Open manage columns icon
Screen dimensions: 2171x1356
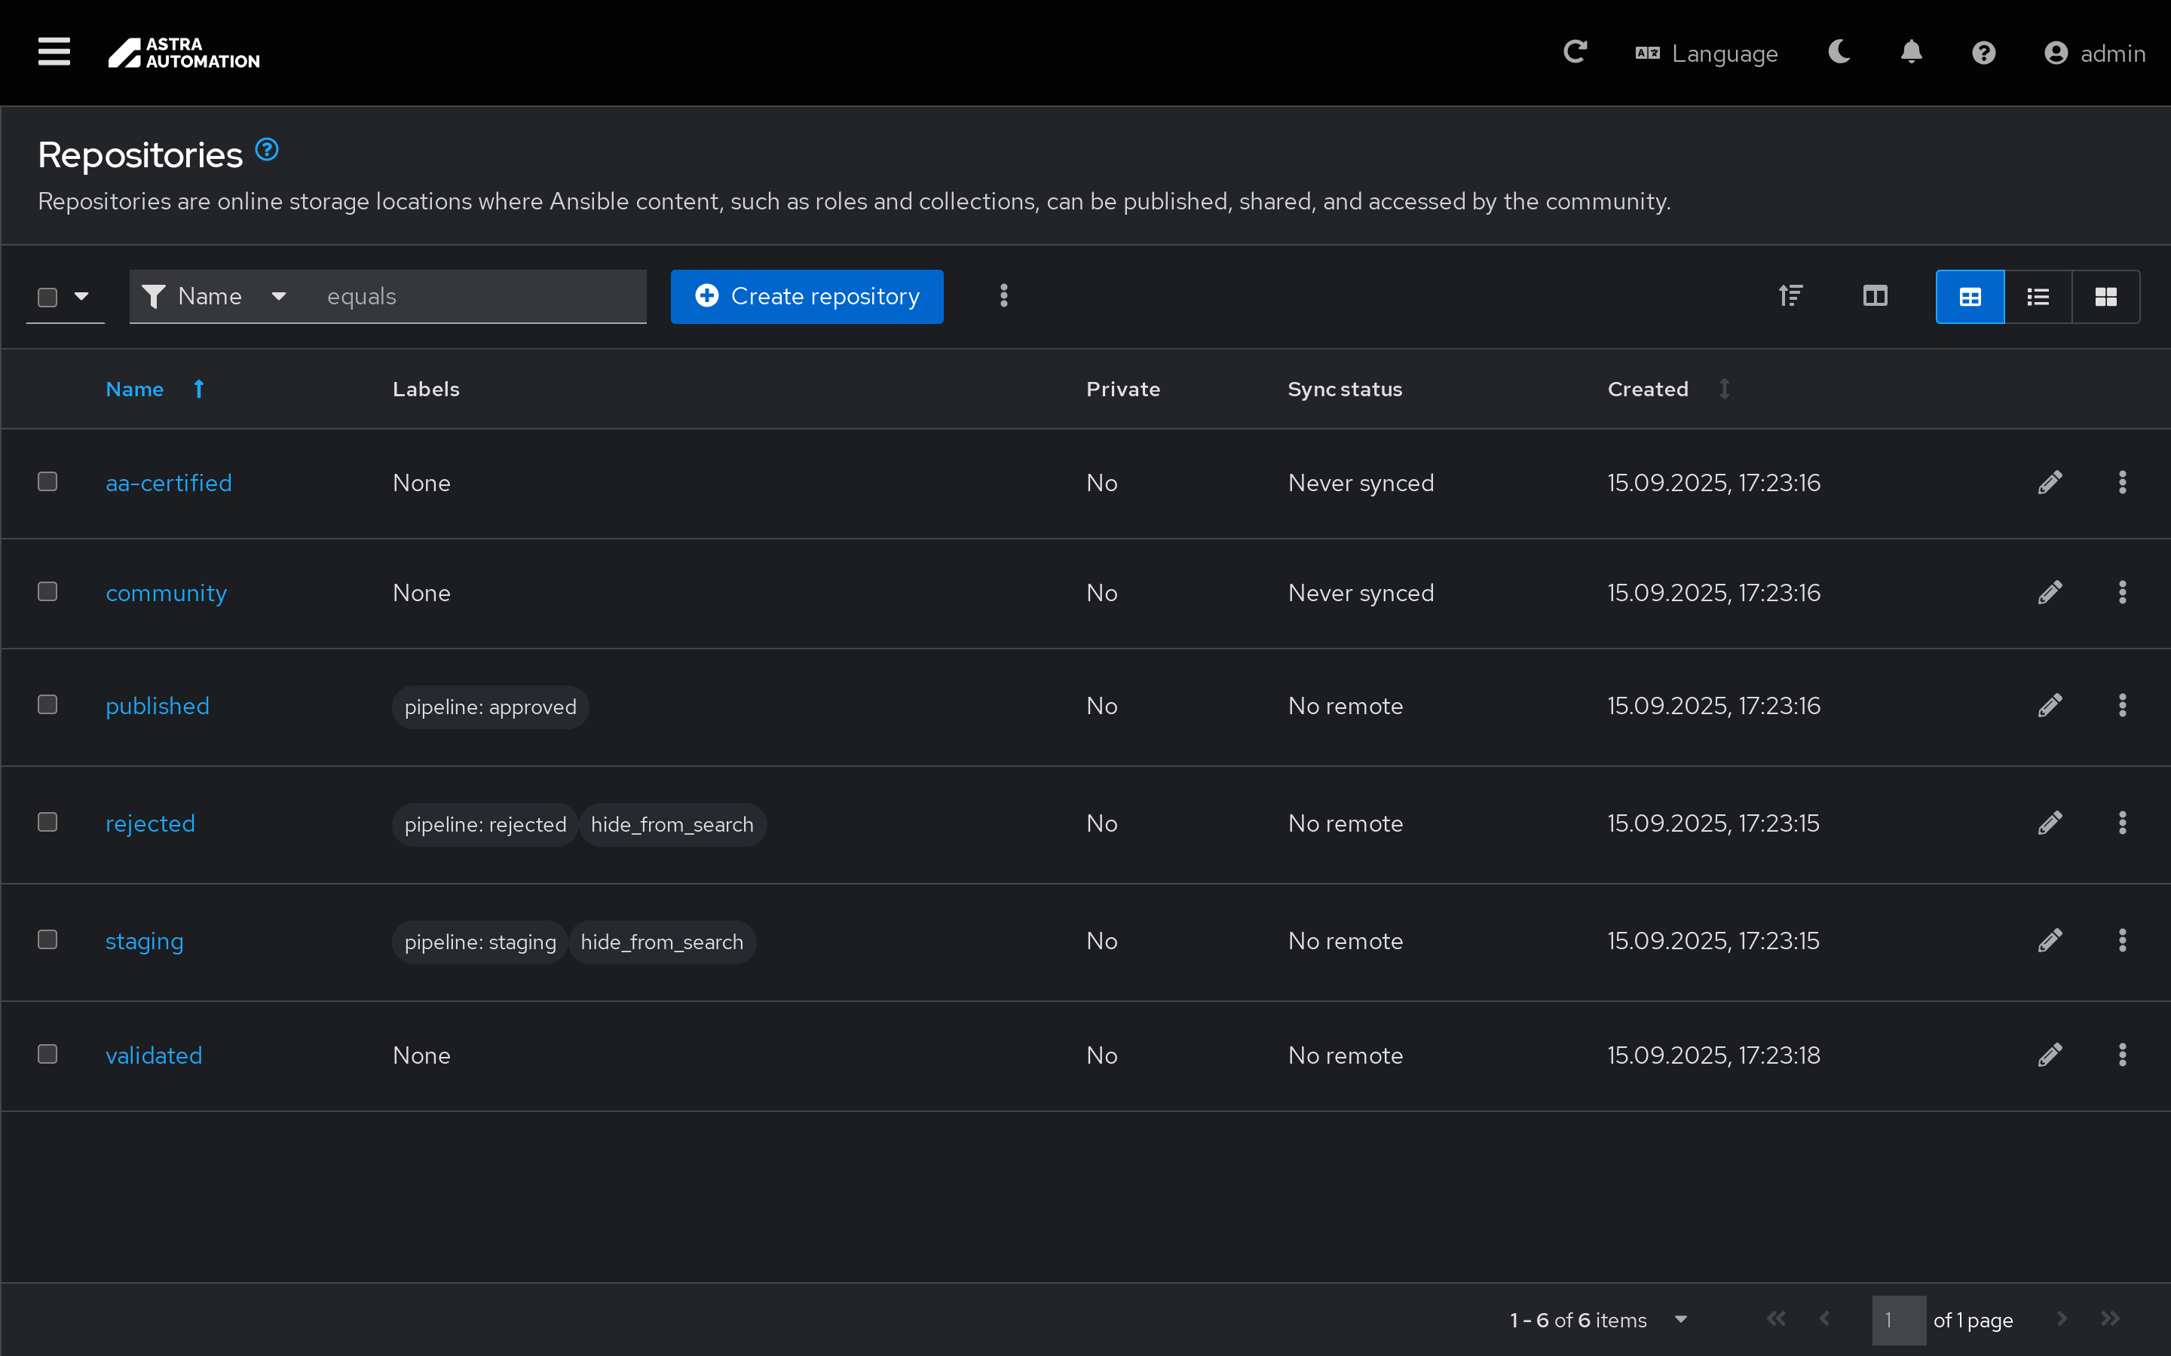point(1874,296)
